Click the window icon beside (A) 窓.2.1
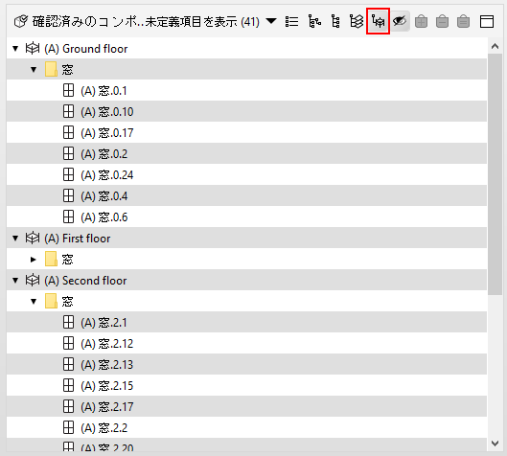 (68, 322)
